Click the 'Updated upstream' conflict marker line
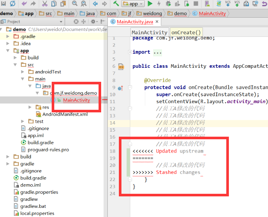This screenshot has height=217, width=268. point(168,151)
